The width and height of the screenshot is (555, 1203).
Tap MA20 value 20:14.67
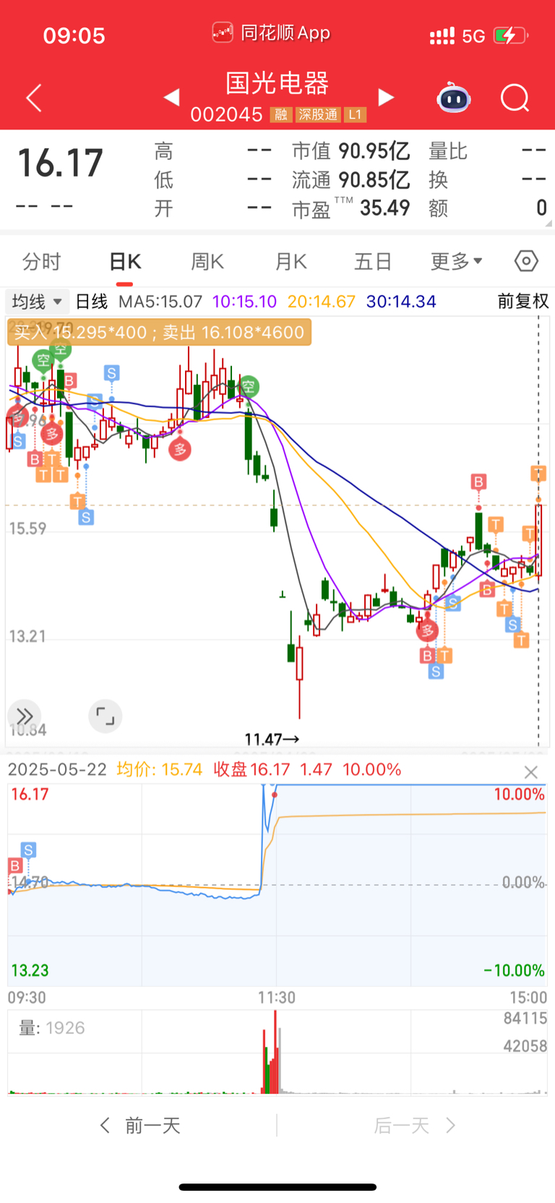click(322, 301)
